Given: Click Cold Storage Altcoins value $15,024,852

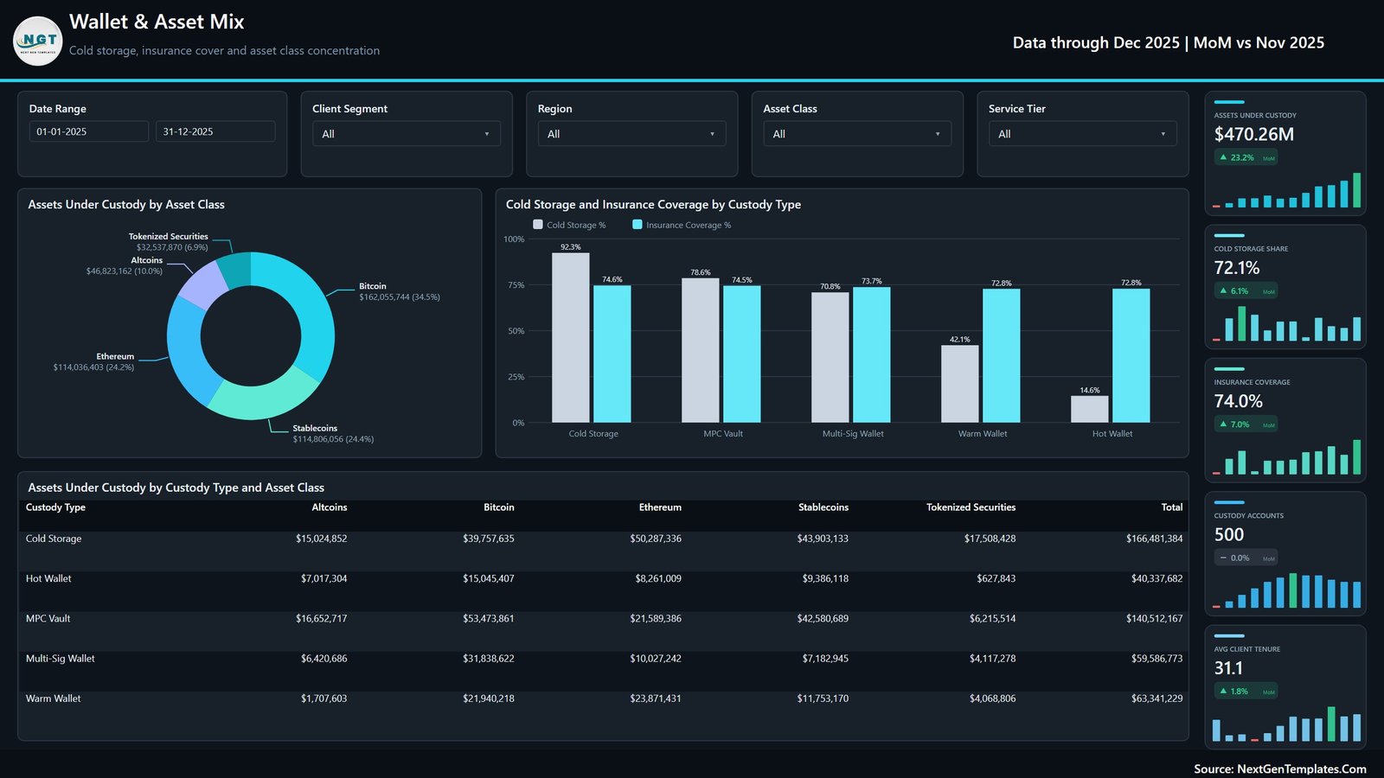Looking at the screenshot, I should point(321,539).
